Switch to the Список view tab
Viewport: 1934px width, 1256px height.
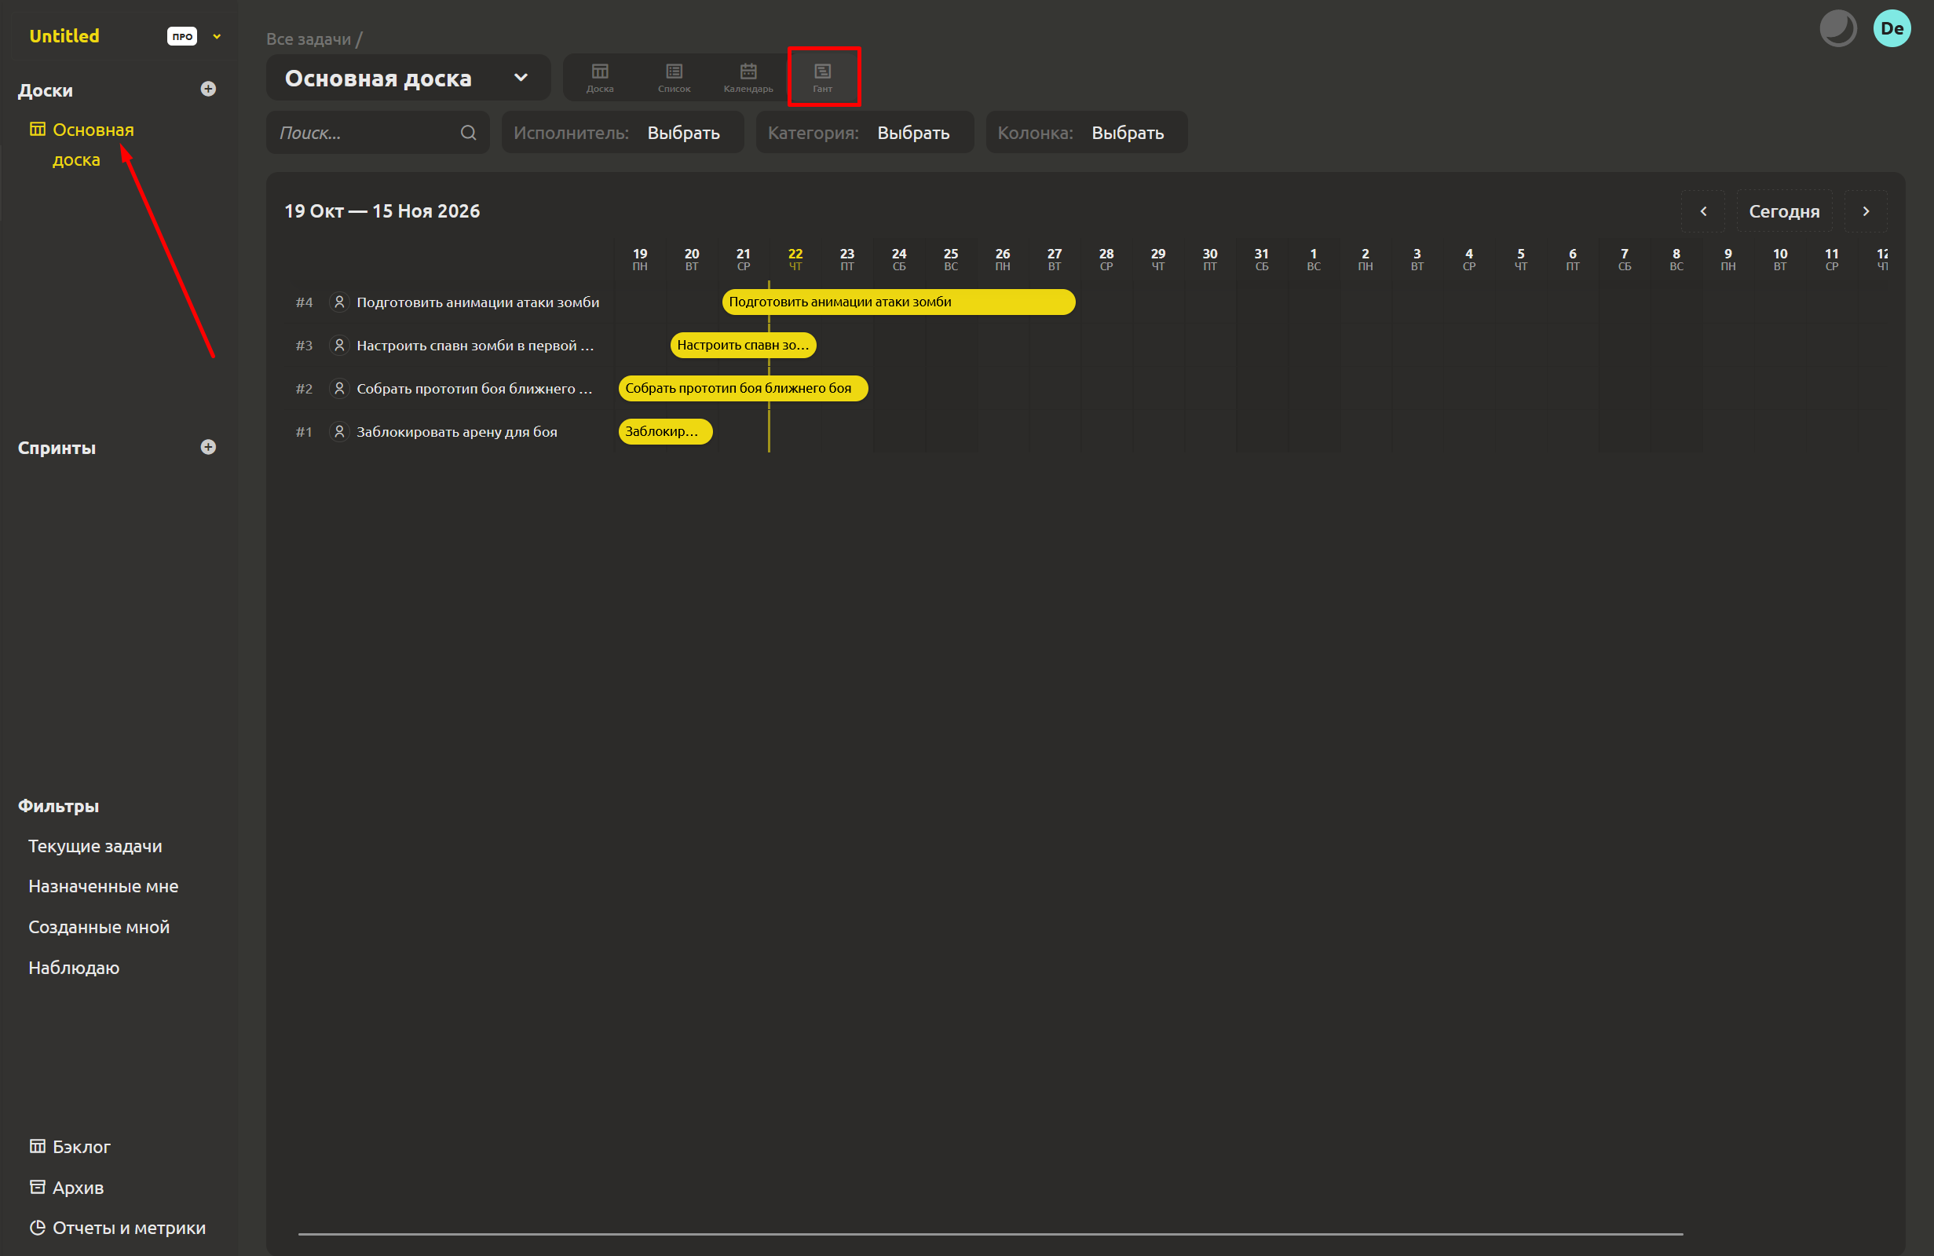(674, 78)
